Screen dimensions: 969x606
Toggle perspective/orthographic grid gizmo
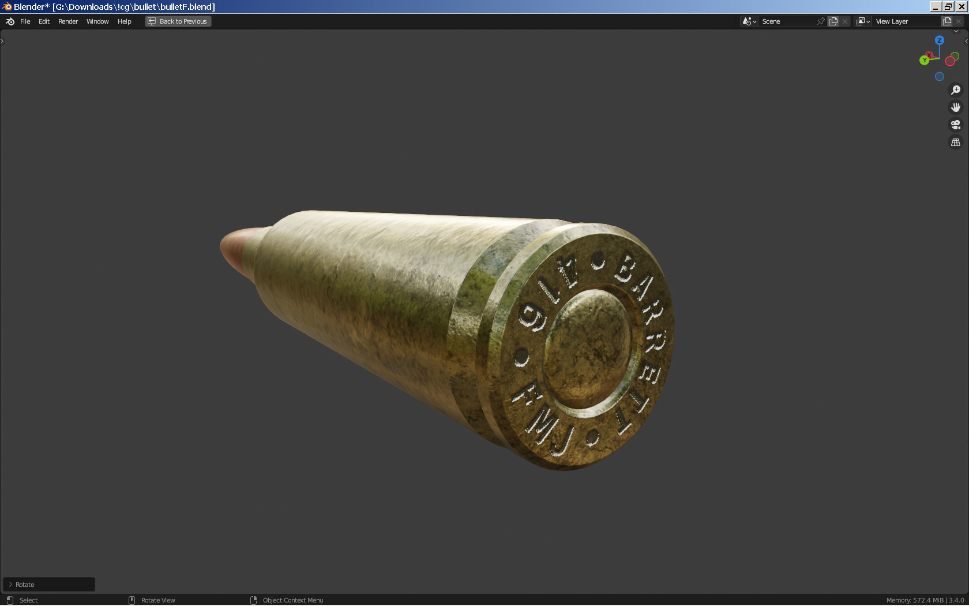click(956, 142)
